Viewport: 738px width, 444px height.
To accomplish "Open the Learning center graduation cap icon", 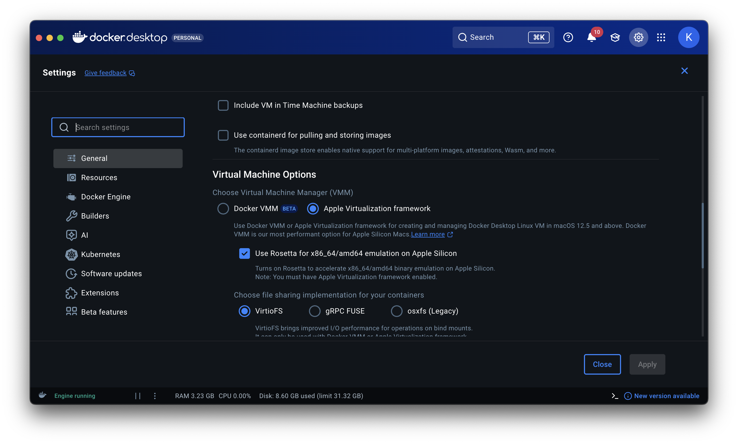I will [x=615, y=38].
